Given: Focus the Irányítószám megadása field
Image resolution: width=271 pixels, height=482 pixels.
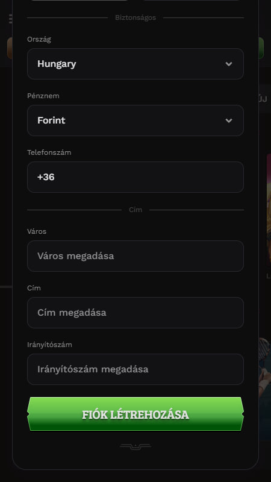Looking at the screenshot, I should click(135, 369).
